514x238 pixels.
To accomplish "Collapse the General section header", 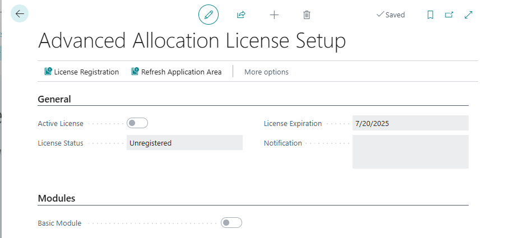I will [x=54, y=99].
